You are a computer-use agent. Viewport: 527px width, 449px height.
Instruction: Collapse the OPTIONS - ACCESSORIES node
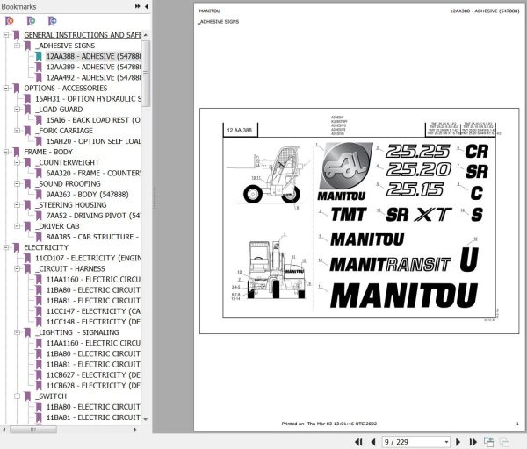6,88
